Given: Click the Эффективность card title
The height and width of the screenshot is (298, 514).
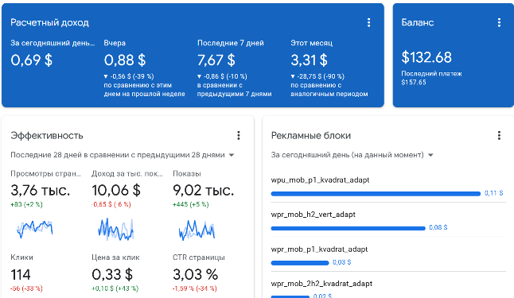Looking at the screenshot, I should (x=47, y=136).
